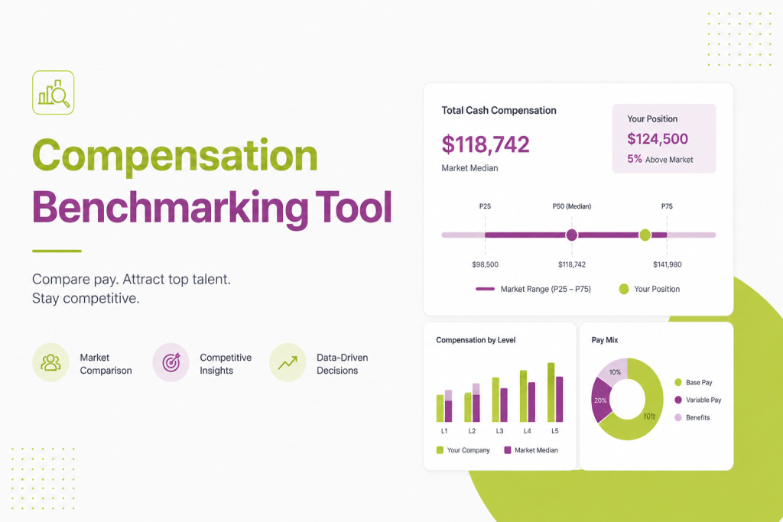783x522 pixels.
Task: Click the "Pay Mix" card title
Action: coord(605,340)
